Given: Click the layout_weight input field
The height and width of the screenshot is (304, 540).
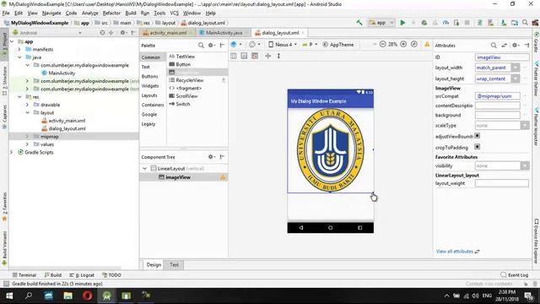Looking at the screenshot, I should tap(502, 183).
